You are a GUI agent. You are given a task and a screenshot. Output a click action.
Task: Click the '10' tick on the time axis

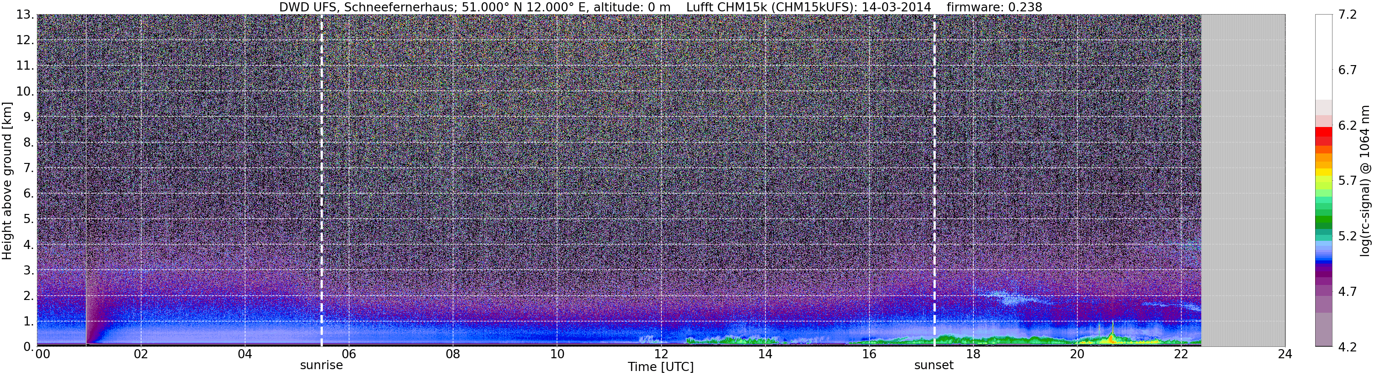(557, 354)
